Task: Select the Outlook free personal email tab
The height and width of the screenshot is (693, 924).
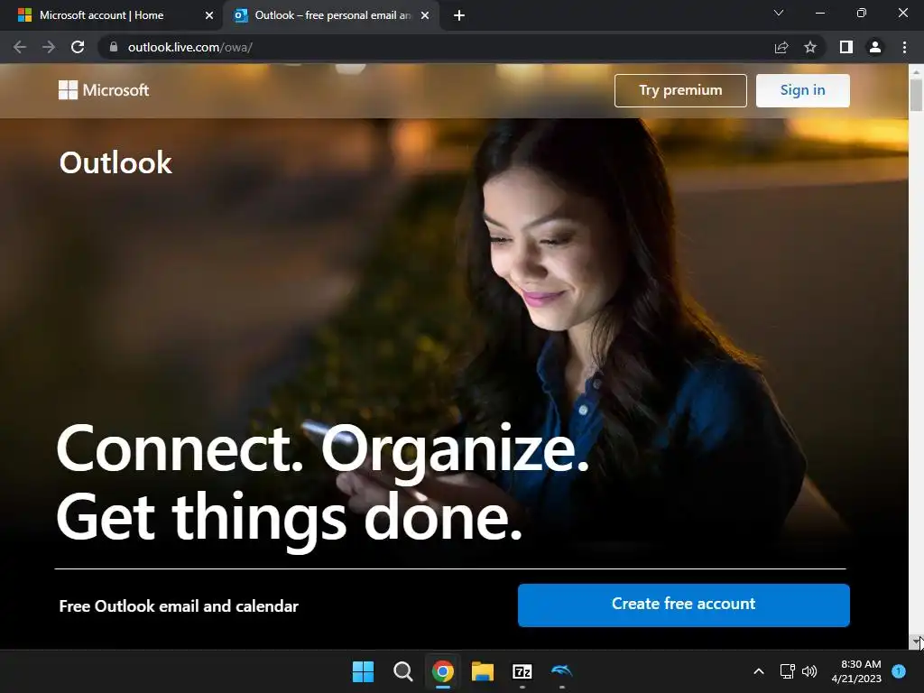Action: tap(333, 15)
